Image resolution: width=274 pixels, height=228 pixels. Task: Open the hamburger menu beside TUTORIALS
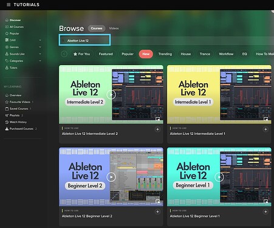9,4
